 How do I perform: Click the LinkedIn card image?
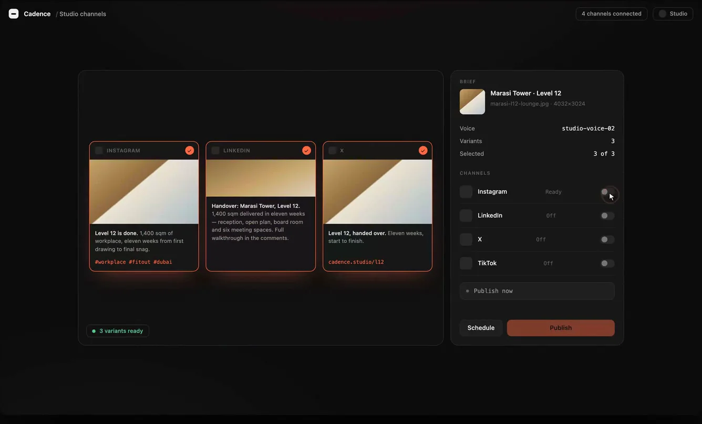point(261,178)
